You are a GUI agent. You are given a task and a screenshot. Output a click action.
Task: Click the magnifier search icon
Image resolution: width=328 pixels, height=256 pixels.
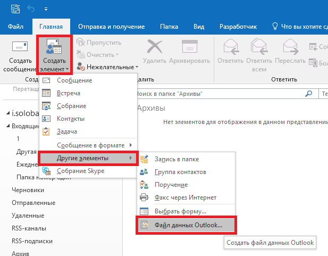point(308,94)
